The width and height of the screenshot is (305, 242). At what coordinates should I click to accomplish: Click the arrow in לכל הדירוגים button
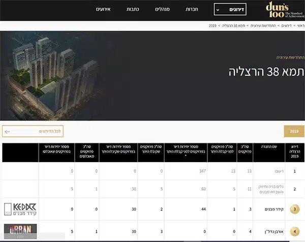[7, 132]
